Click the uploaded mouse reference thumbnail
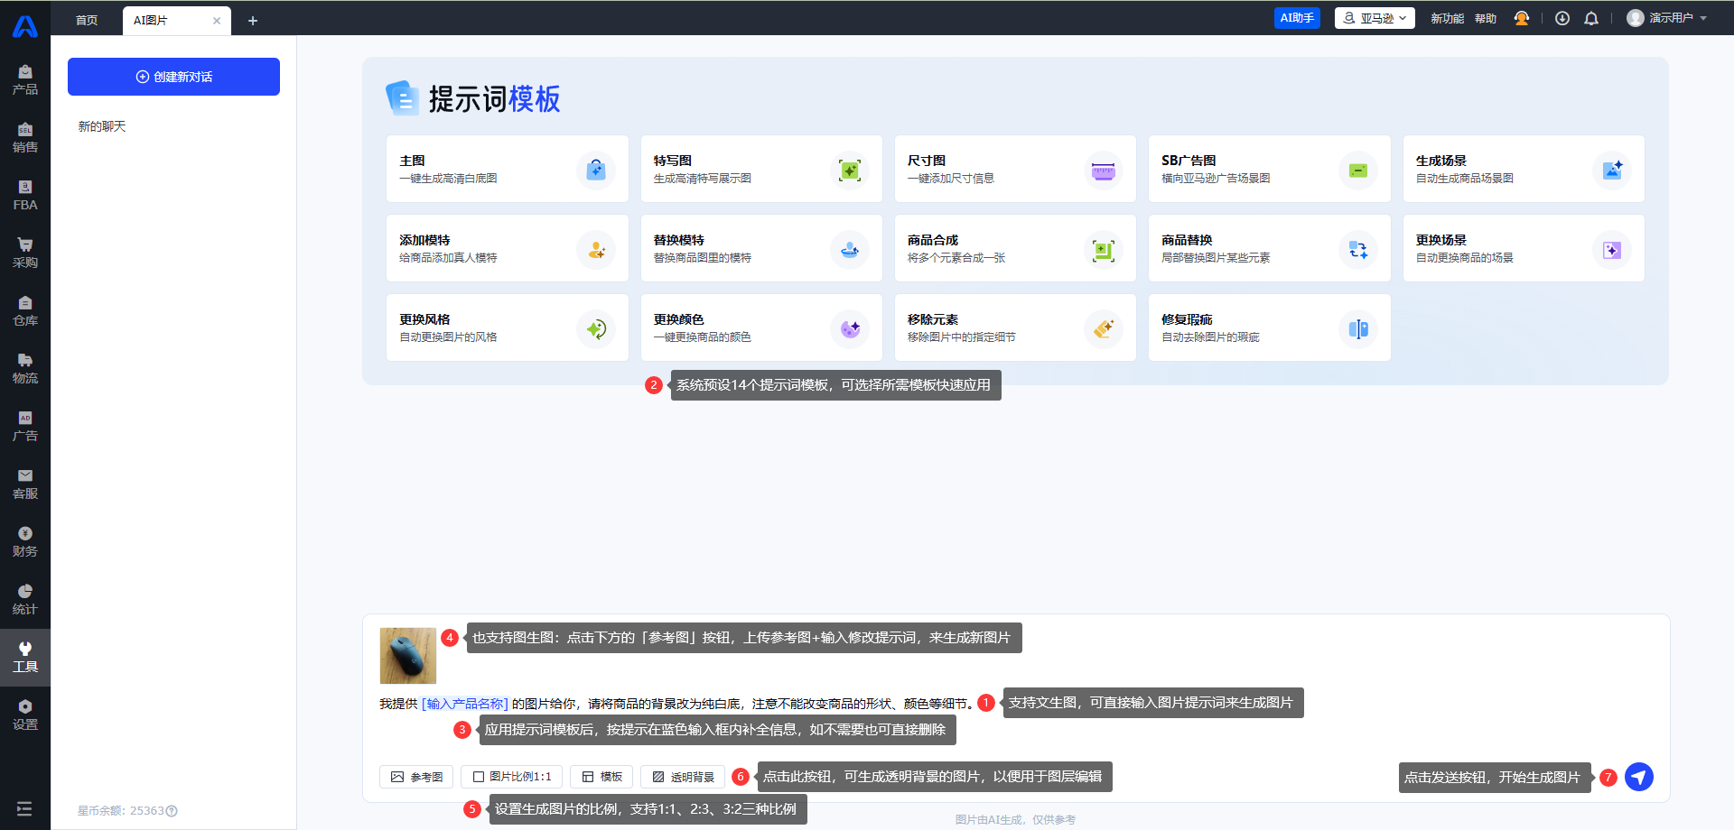This screenshot has width=1734, height=830. (407, 655)
